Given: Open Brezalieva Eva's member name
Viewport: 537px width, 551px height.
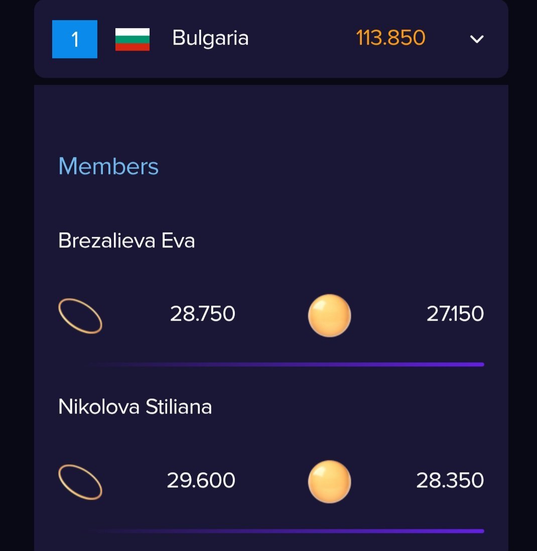Looking at the screenshot, I should pyautogui.click(x=126, y=241).
